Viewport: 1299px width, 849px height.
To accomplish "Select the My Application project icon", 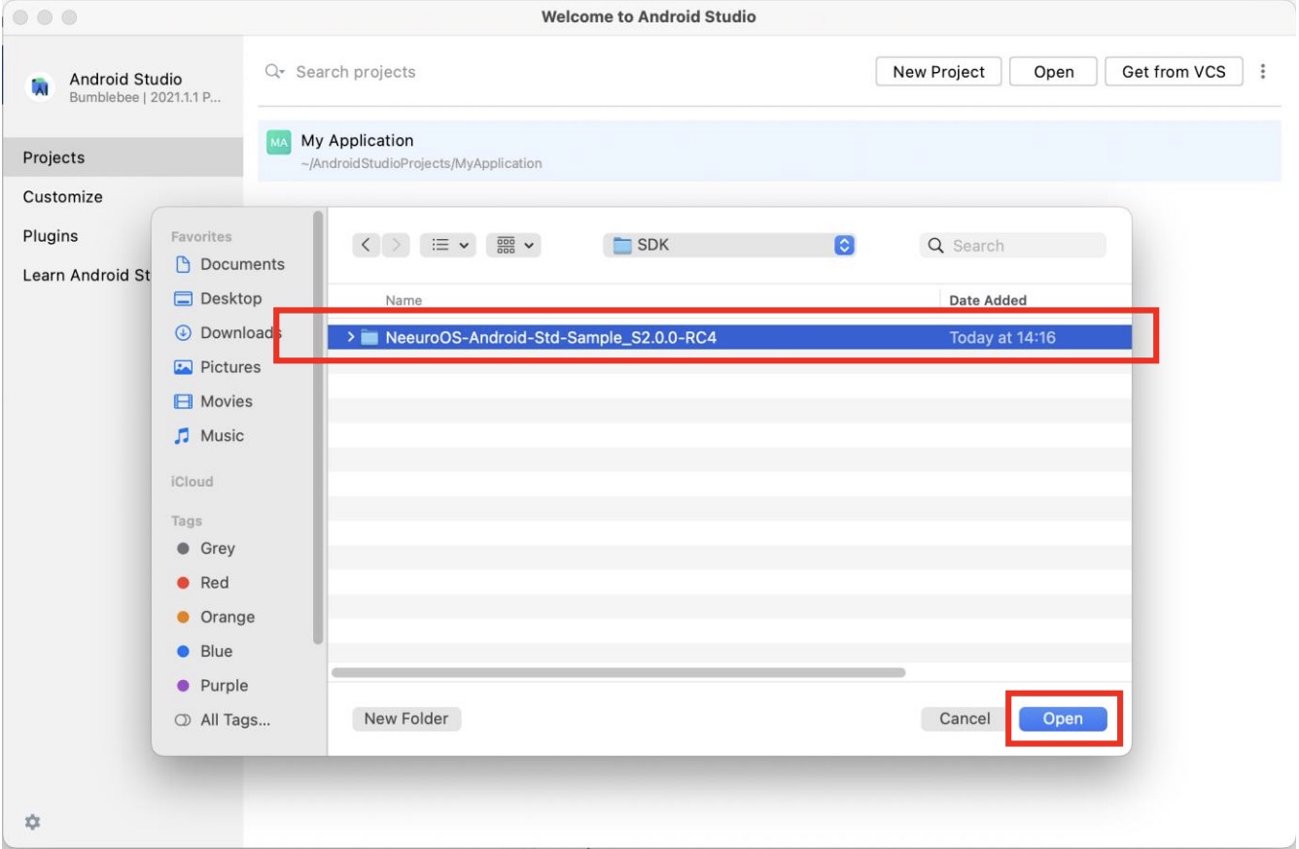I will tap(278, 141).
